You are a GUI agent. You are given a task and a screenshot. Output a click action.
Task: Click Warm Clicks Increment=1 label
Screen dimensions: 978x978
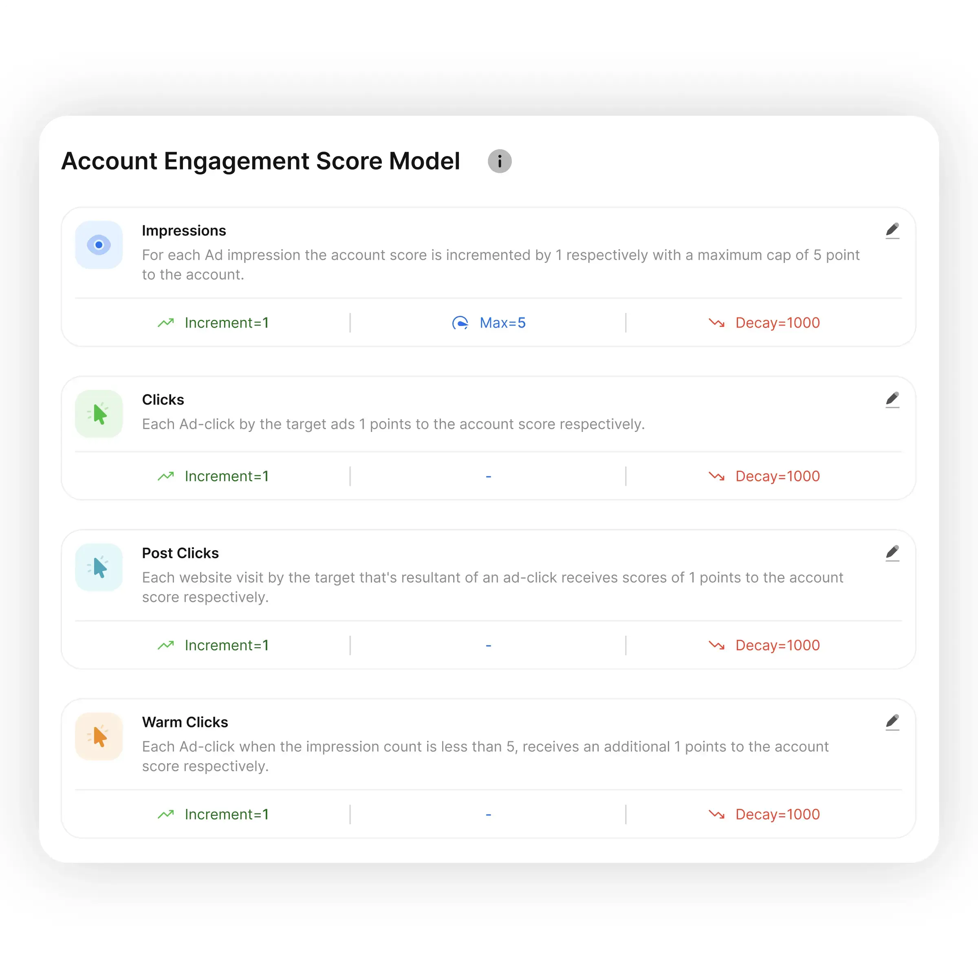(226, 814)
